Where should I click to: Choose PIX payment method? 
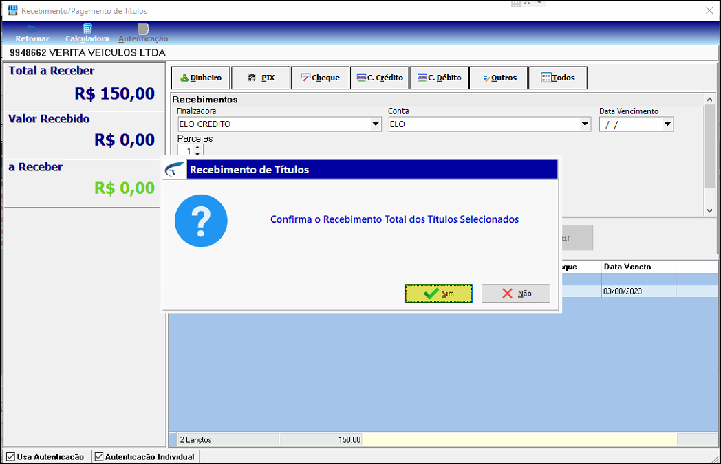coord(261,78)
